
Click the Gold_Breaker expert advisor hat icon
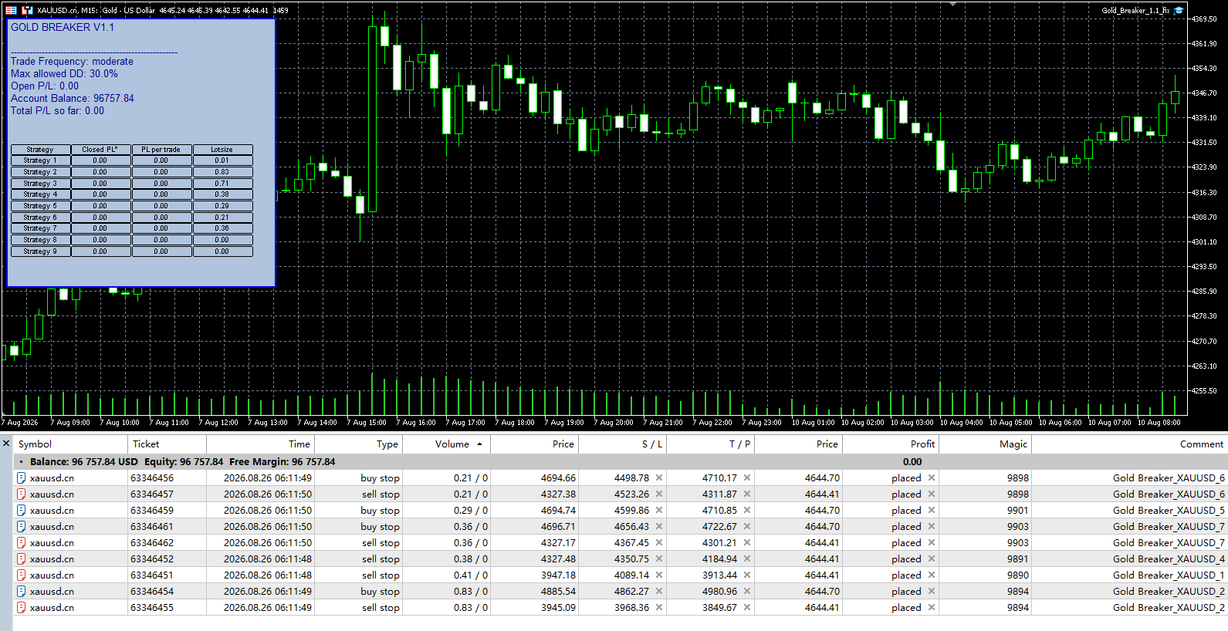pyautogui.click(x=1179, y=10)
